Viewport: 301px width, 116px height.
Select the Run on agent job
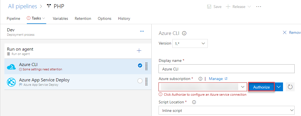78,51
